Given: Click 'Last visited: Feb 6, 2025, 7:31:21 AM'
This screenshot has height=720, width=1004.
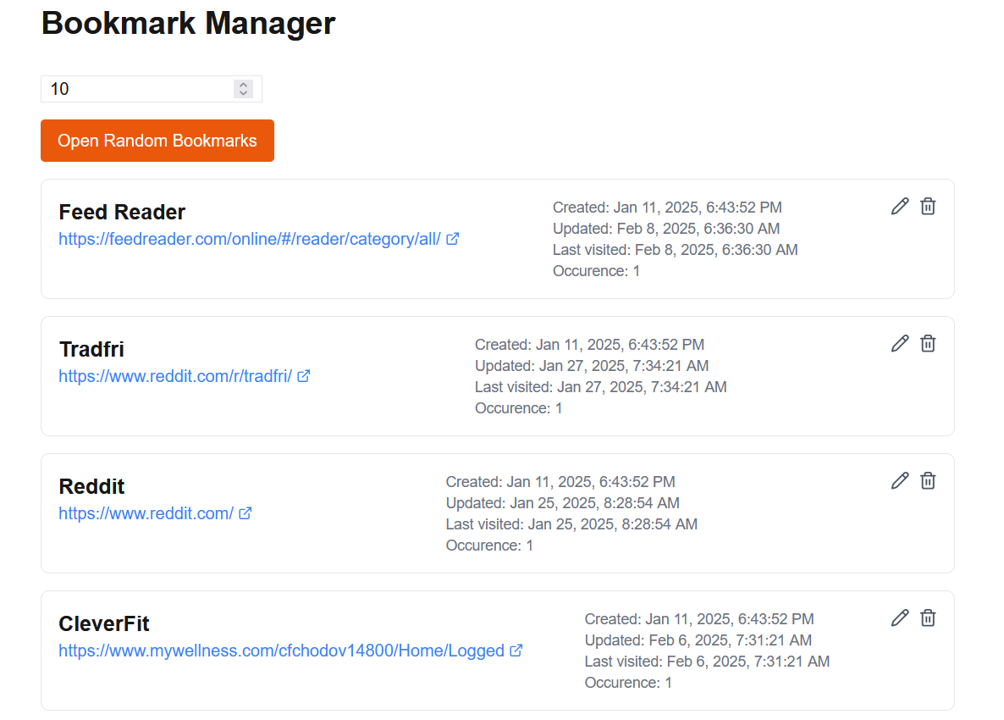Looking at the screenshot, I should [x=707, y=661].
